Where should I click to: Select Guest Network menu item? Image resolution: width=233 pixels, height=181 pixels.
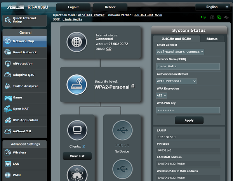tap(24, 52)
